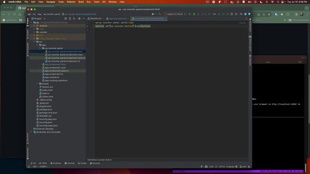Screen dimensions: 310x174
Task: Open the Terminal tool window
Action: click(x=69, y=163)
